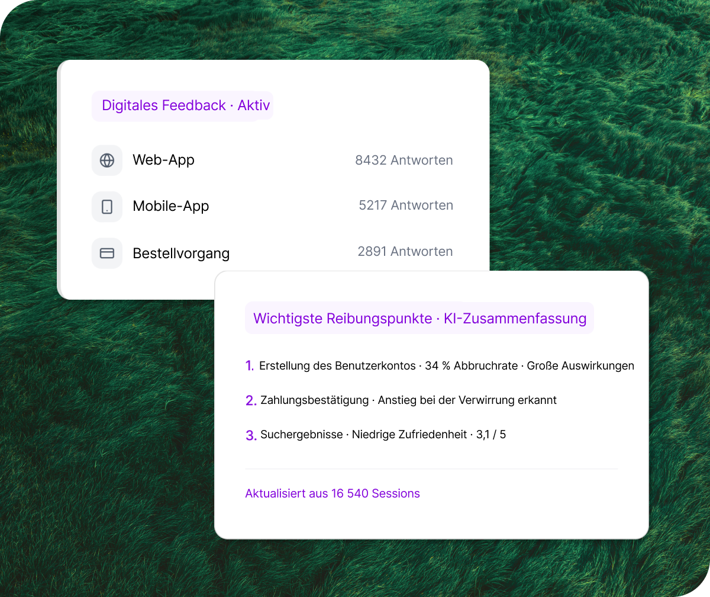Open the Bestellvorgang row label
The height and width of the screenshot is (597, 710).
pyautogui.click(x=181, y=253)
